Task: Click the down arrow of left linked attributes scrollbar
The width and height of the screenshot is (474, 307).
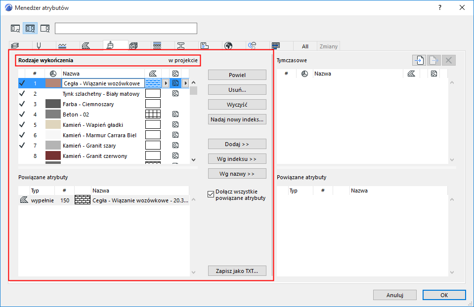Action: (193, 272)
